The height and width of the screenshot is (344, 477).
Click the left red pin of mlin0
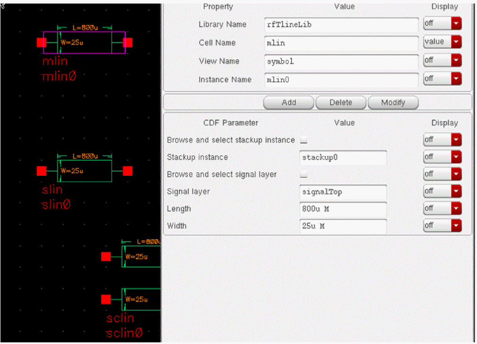pos(41,43)
